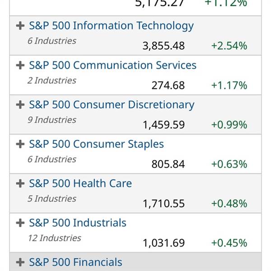Viewport: 271px width, 271px height.
Task: Open S&P 500 Consumer Staples link
Action: (96, 144)
